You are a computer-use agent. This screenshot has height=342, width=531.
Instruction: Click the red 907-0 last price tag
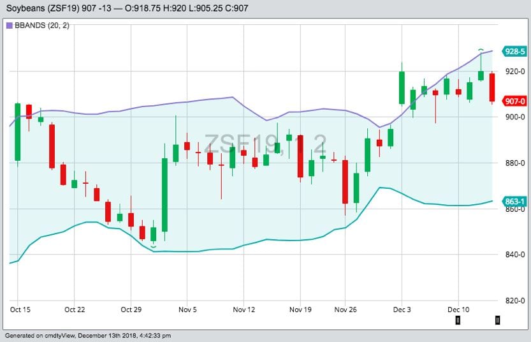coord(514,101)
